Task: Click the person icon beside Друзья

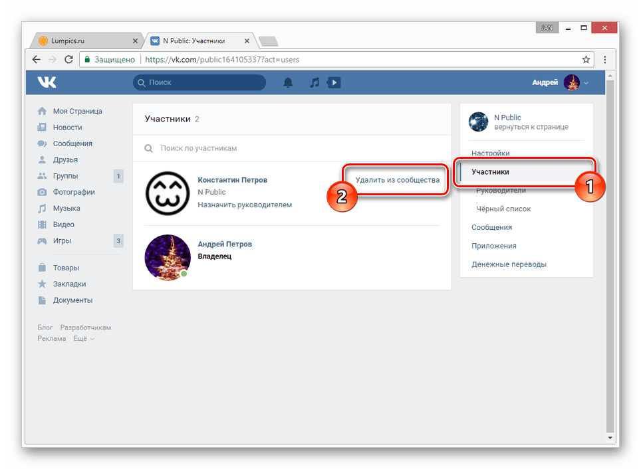Action: [42, 159]
